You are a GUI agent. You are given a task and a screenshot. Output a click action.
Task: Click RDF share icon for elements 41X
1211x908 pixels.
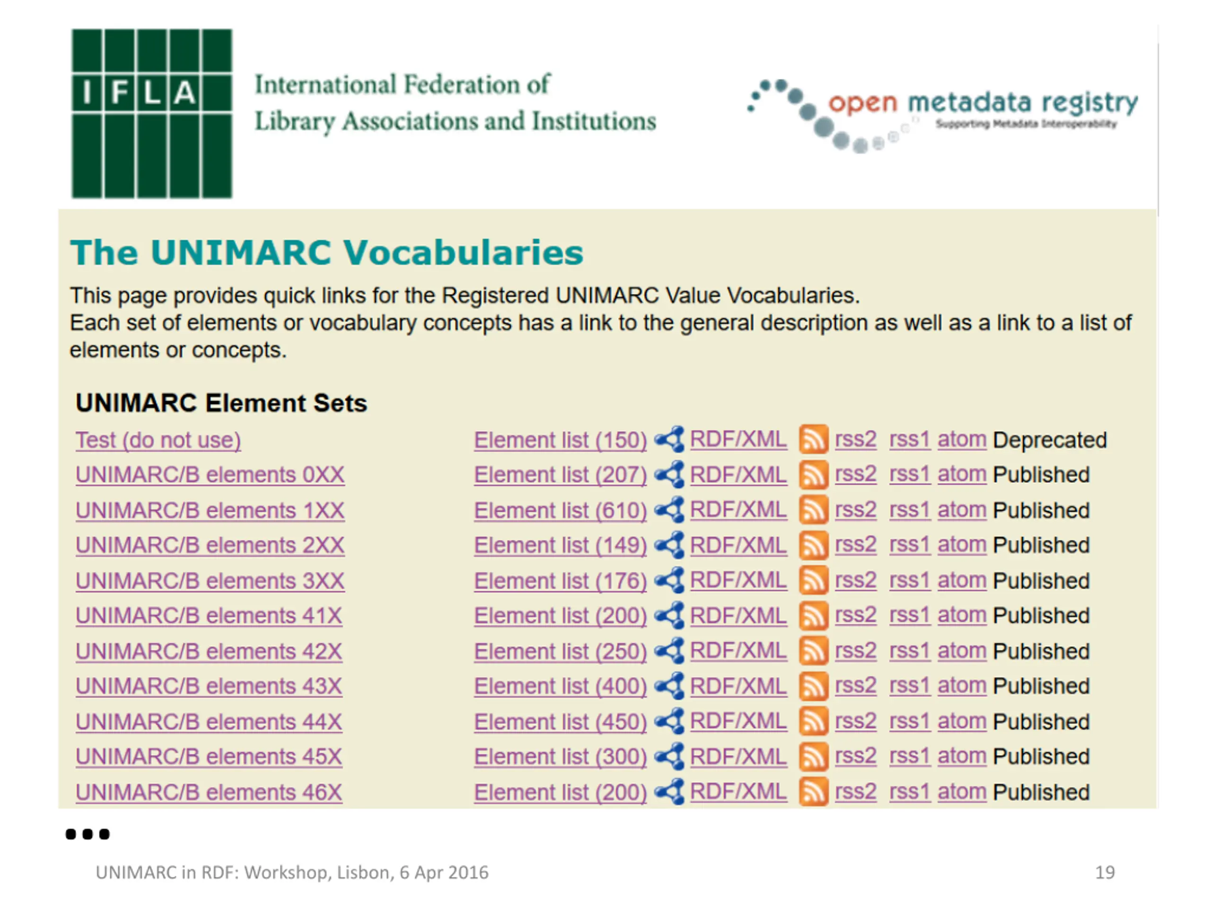(669, 616)
